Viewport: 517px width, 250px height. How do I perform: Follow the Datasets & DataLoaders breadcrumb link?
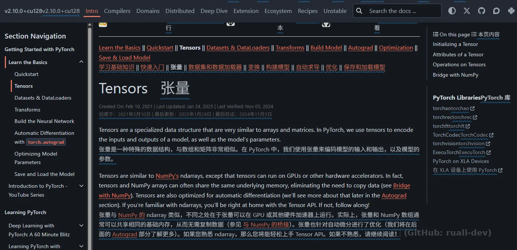coord(238,48)
